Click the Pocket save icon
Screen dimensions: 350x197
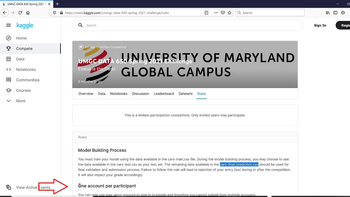[223, 13]
